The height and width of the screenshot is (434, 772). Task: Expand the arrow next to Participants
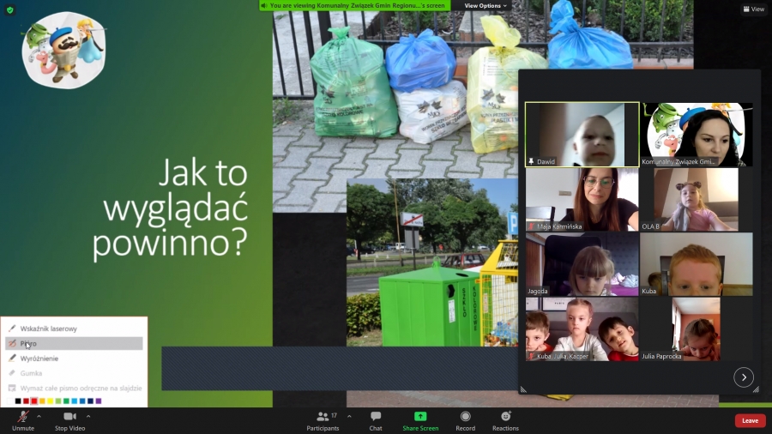click(x=349, y=416)
